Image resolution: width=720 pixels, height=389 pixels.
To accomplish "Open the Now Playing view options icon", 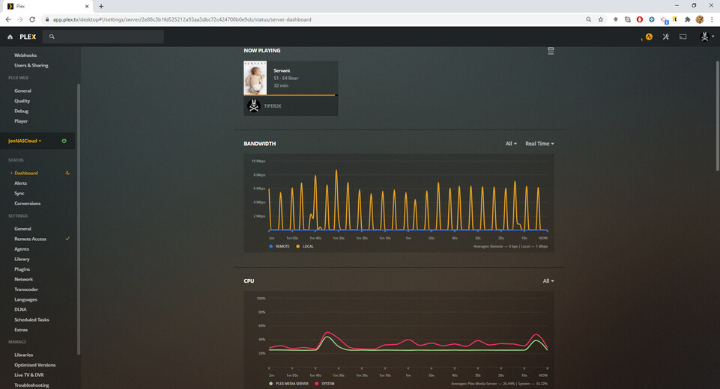I will 551,51.
